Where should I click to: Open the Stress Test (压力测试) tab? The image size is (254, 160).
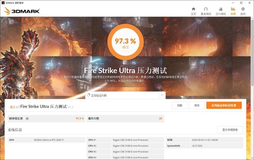(x=221, y=11)
